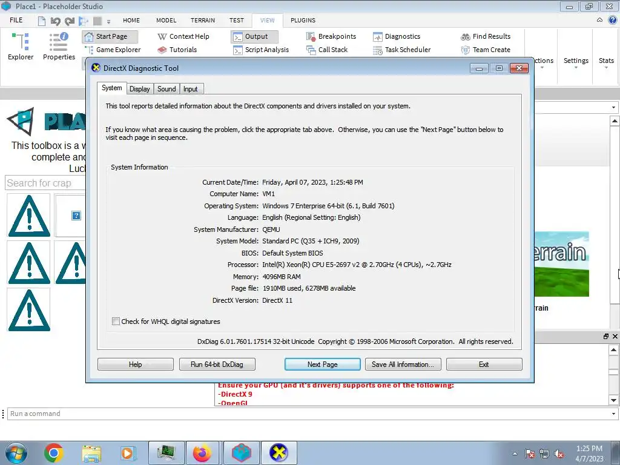
Task: Open the command bar history dropdown arrow
Action: [x=613, y=414]
